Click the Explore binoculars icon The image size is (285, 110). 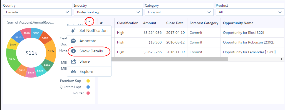73,71
